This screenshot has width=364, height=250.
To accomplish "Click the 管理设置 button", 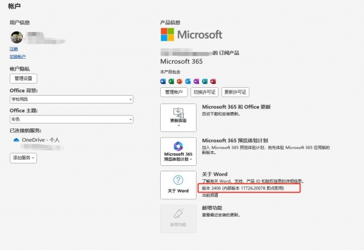I will (x=24, y=79).
